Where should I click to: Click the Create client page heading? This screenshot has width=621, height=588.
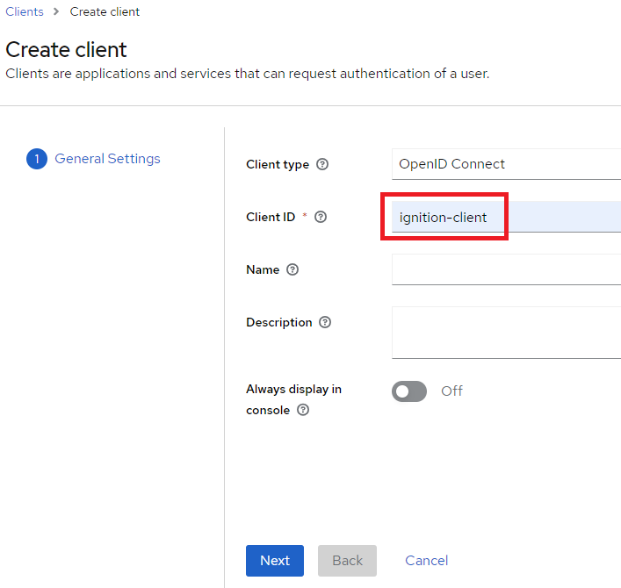coord(67,49)
